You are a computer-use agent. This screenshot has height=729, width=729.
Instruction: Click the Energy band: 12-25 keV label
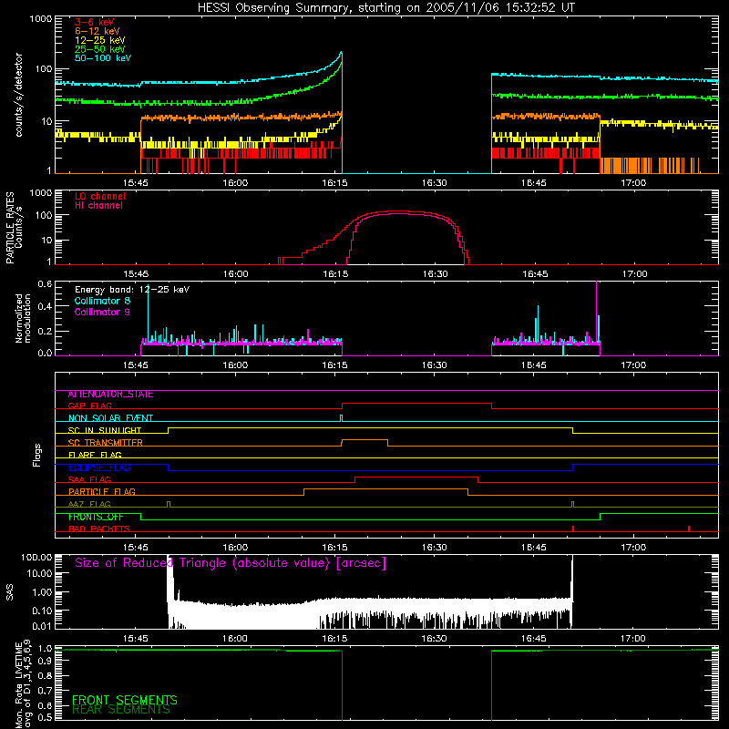[x=132, y=290]
